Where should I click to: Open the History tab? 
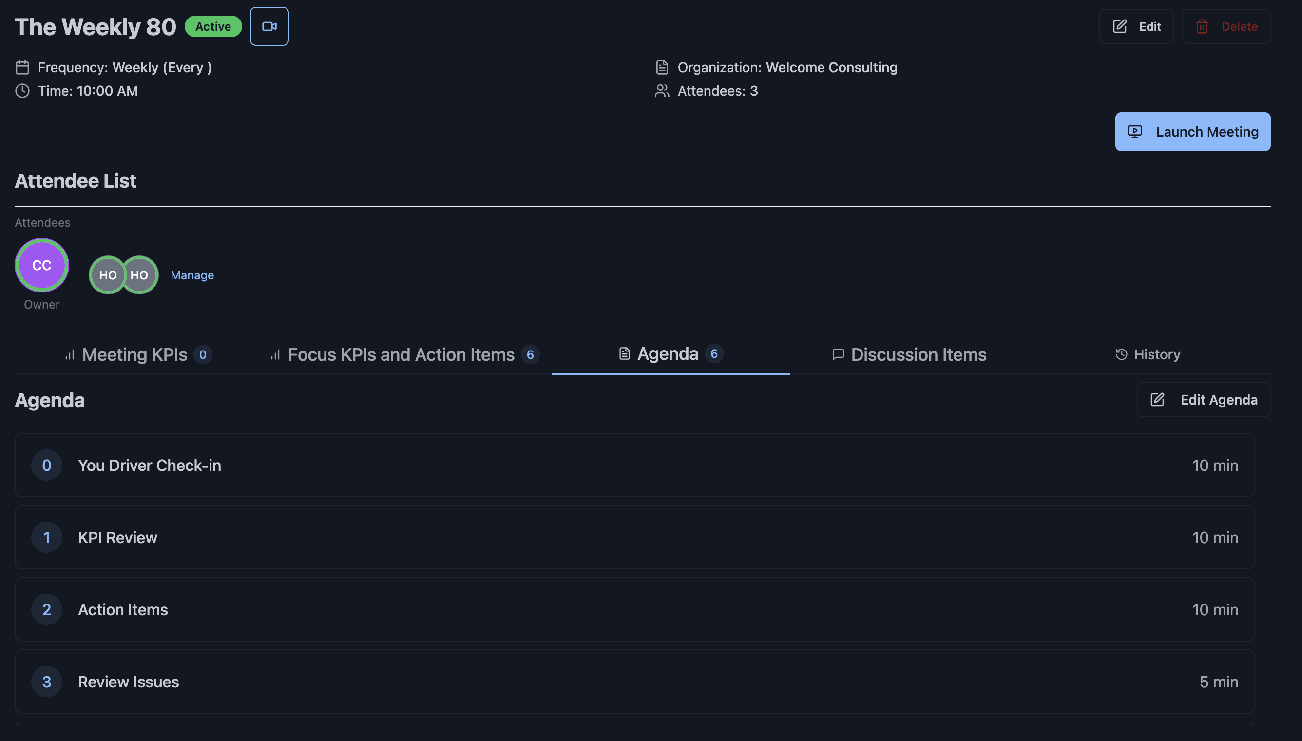(x=1148, y=354)
